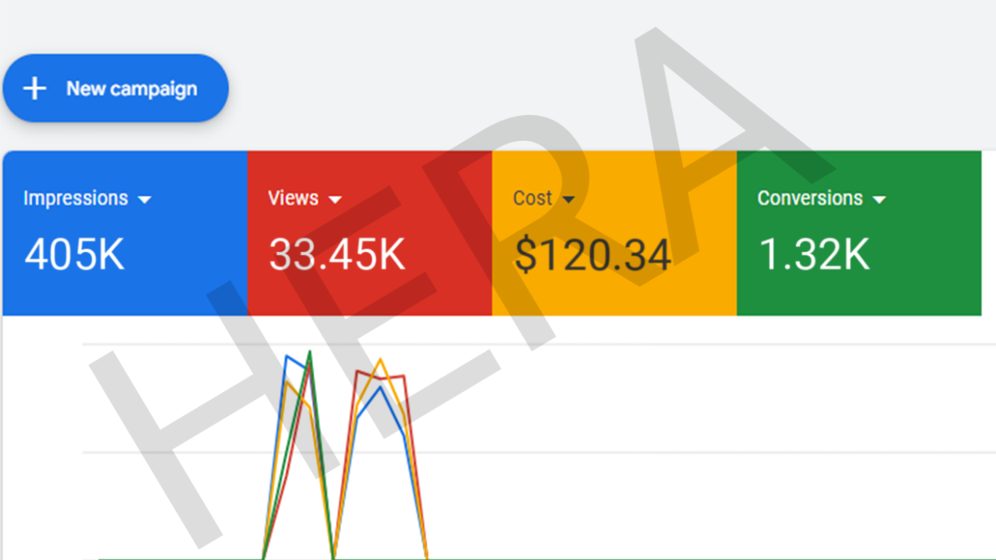Click the Views label text

tap(294, 198)
